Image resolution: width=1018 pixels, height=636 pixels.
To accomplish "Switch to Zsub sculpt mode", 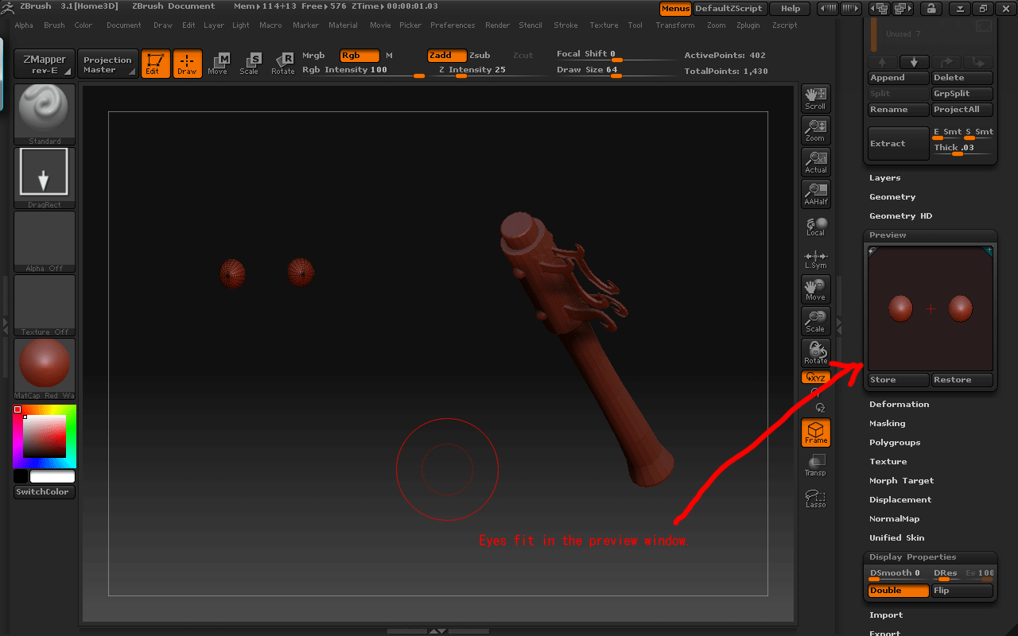I will 480,56.
